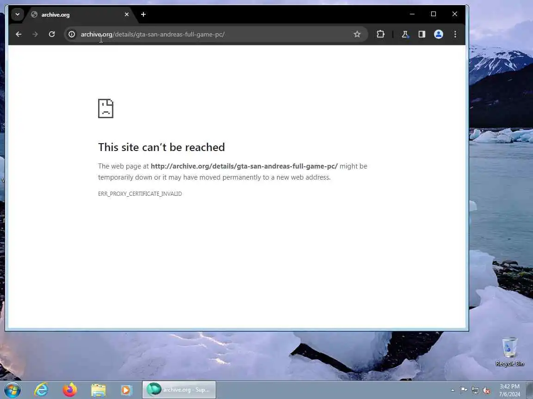Minimize the browser window
The image size is (533, 399).
412,14
